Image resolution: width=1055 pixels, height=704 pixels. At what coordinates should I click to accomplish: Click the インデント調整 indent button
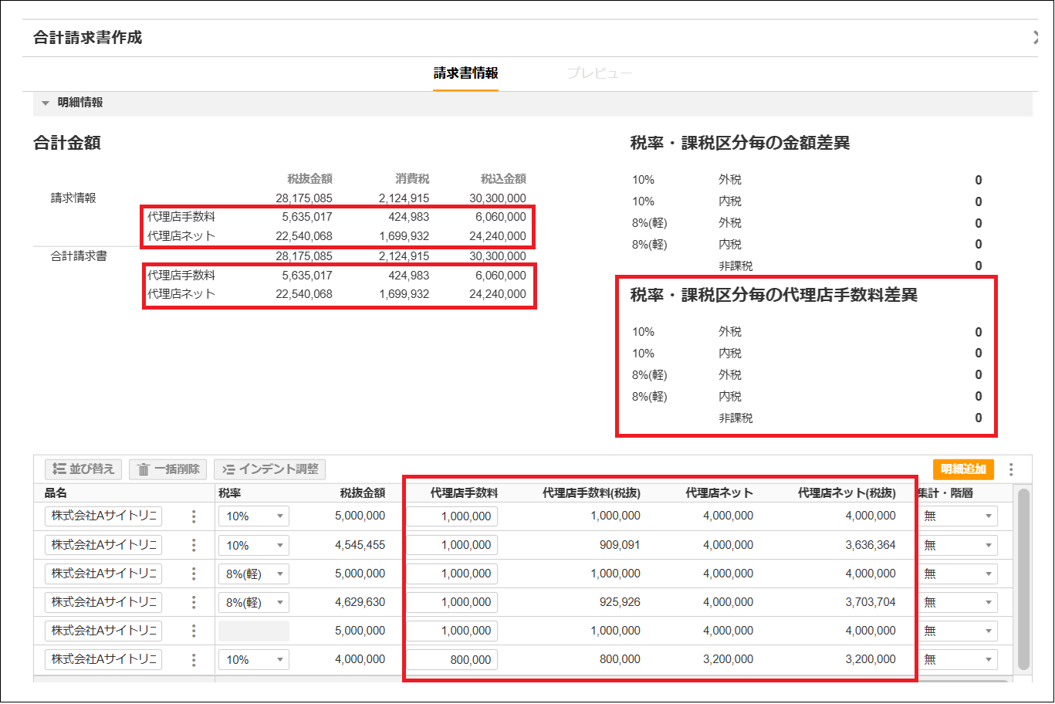pyautogui.click(x=269, y=469)
